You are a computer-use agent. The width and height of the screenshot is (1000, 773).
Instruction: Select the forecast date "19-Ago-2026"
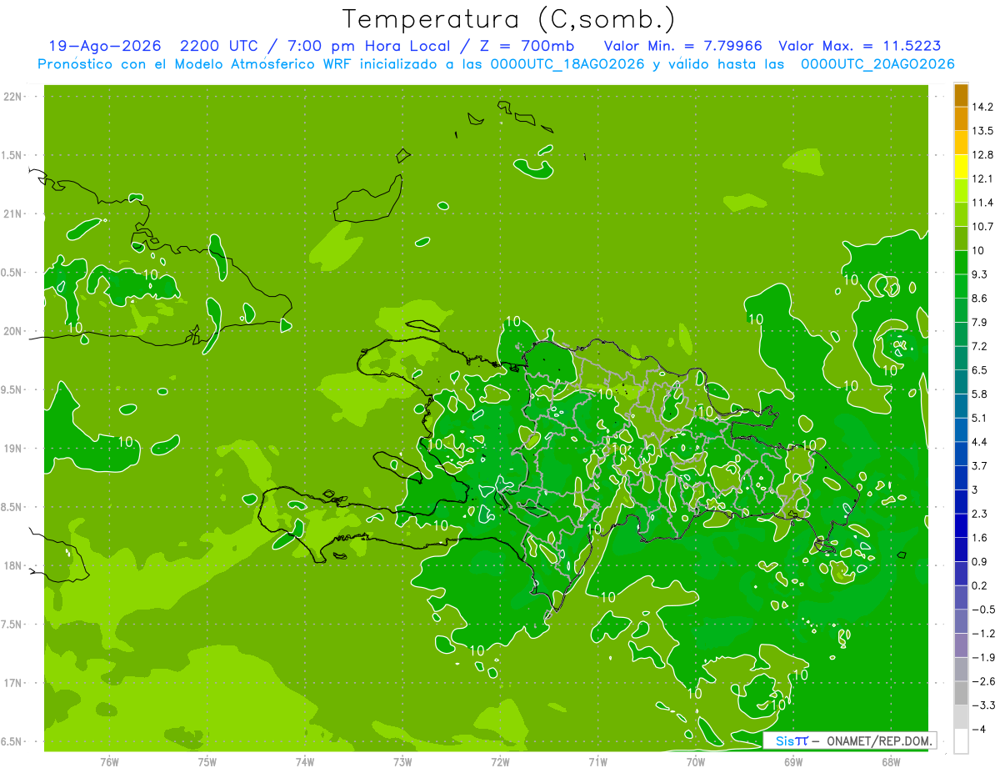[104, 46]
